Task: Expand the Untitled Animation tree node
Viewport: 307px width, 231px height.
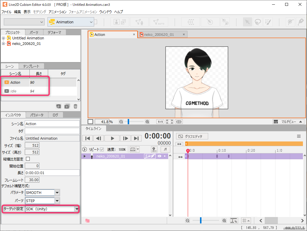Action: point(3,38)
